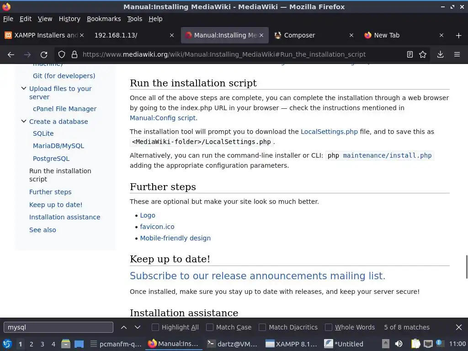
Task: Collapse Upload files to your server section
Action: point(24,88)
